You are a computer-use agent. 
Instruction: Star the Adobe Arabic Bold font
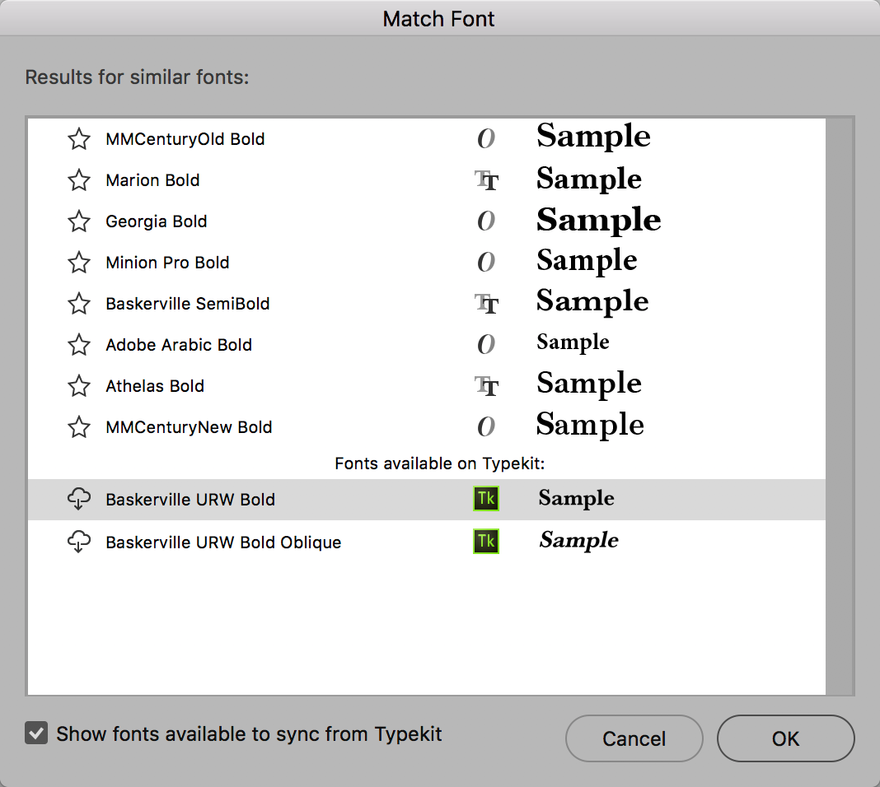coord(79,345)
